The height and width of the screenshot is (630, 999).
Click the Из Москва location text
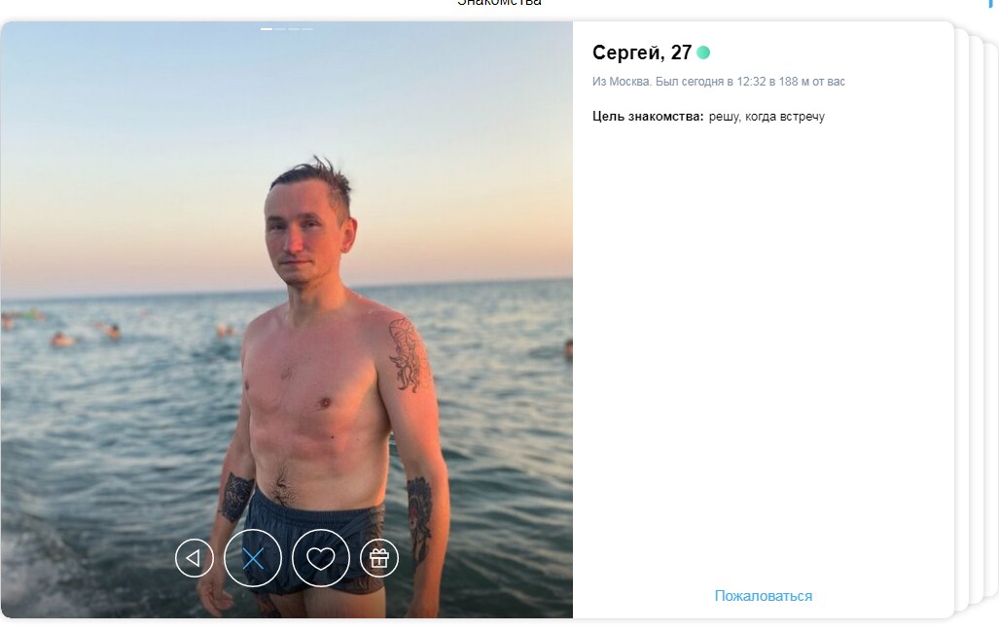coord(622,82)
